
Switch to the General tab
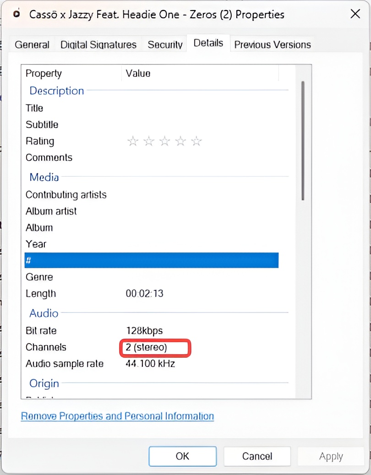tap(32, 44)
